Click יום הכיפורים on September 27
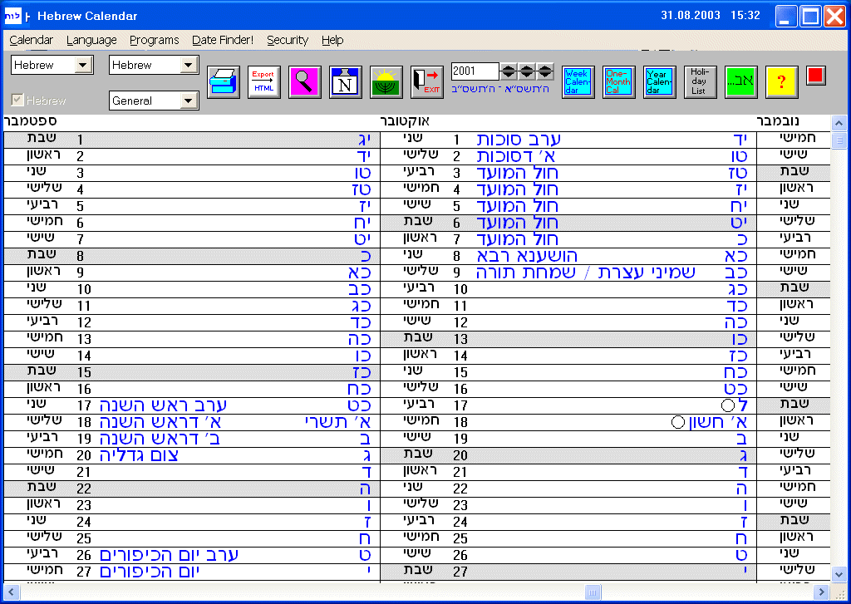 pos(150,572)
